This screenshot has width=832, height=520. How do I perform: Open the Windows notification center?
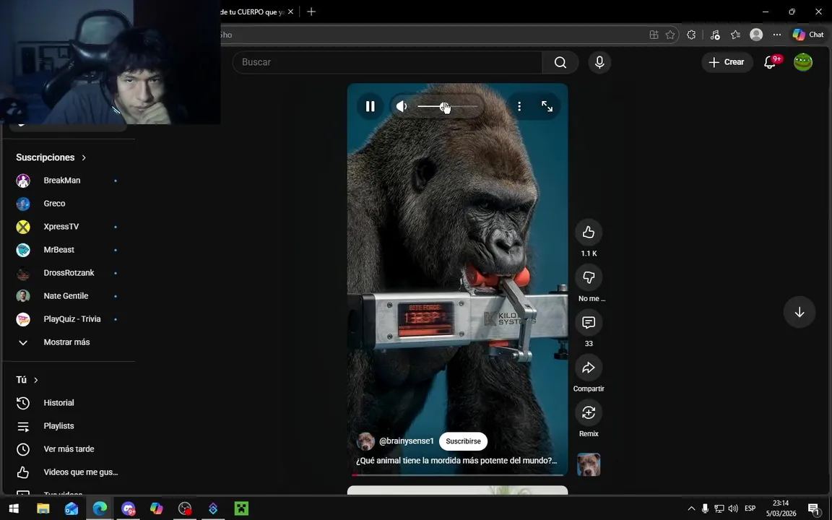pyautogui.click(x=814, y=508)
